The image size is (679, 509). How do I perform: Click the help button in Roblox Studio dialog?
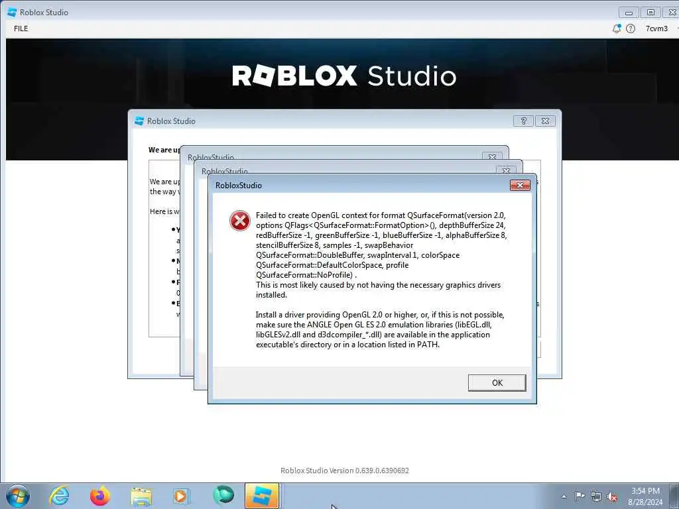[x=523, y=121]
